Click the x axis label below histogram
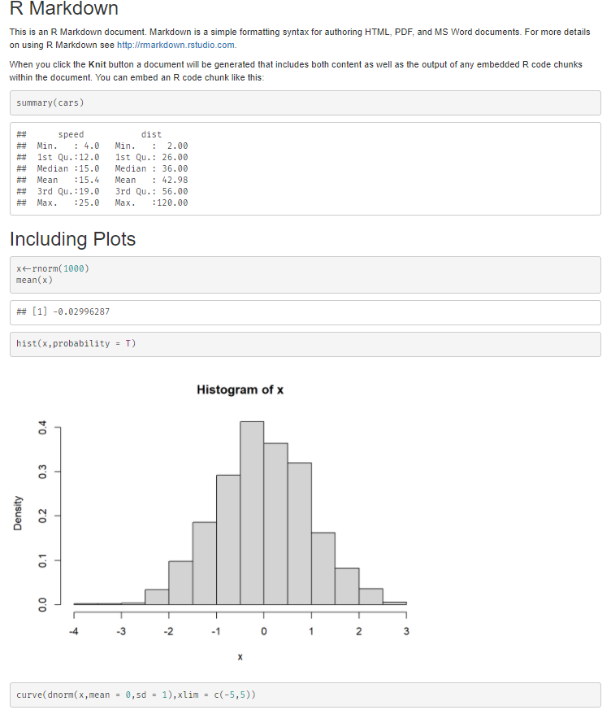The width and height of the screenshot is (611, 710). click(x=240, y=656)
